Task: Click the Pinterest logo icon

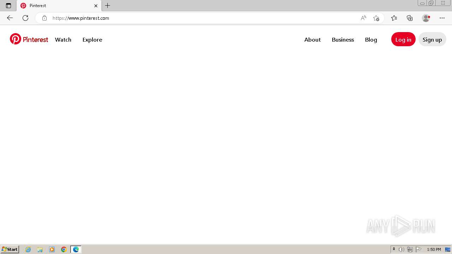Action: pos(15,39)
